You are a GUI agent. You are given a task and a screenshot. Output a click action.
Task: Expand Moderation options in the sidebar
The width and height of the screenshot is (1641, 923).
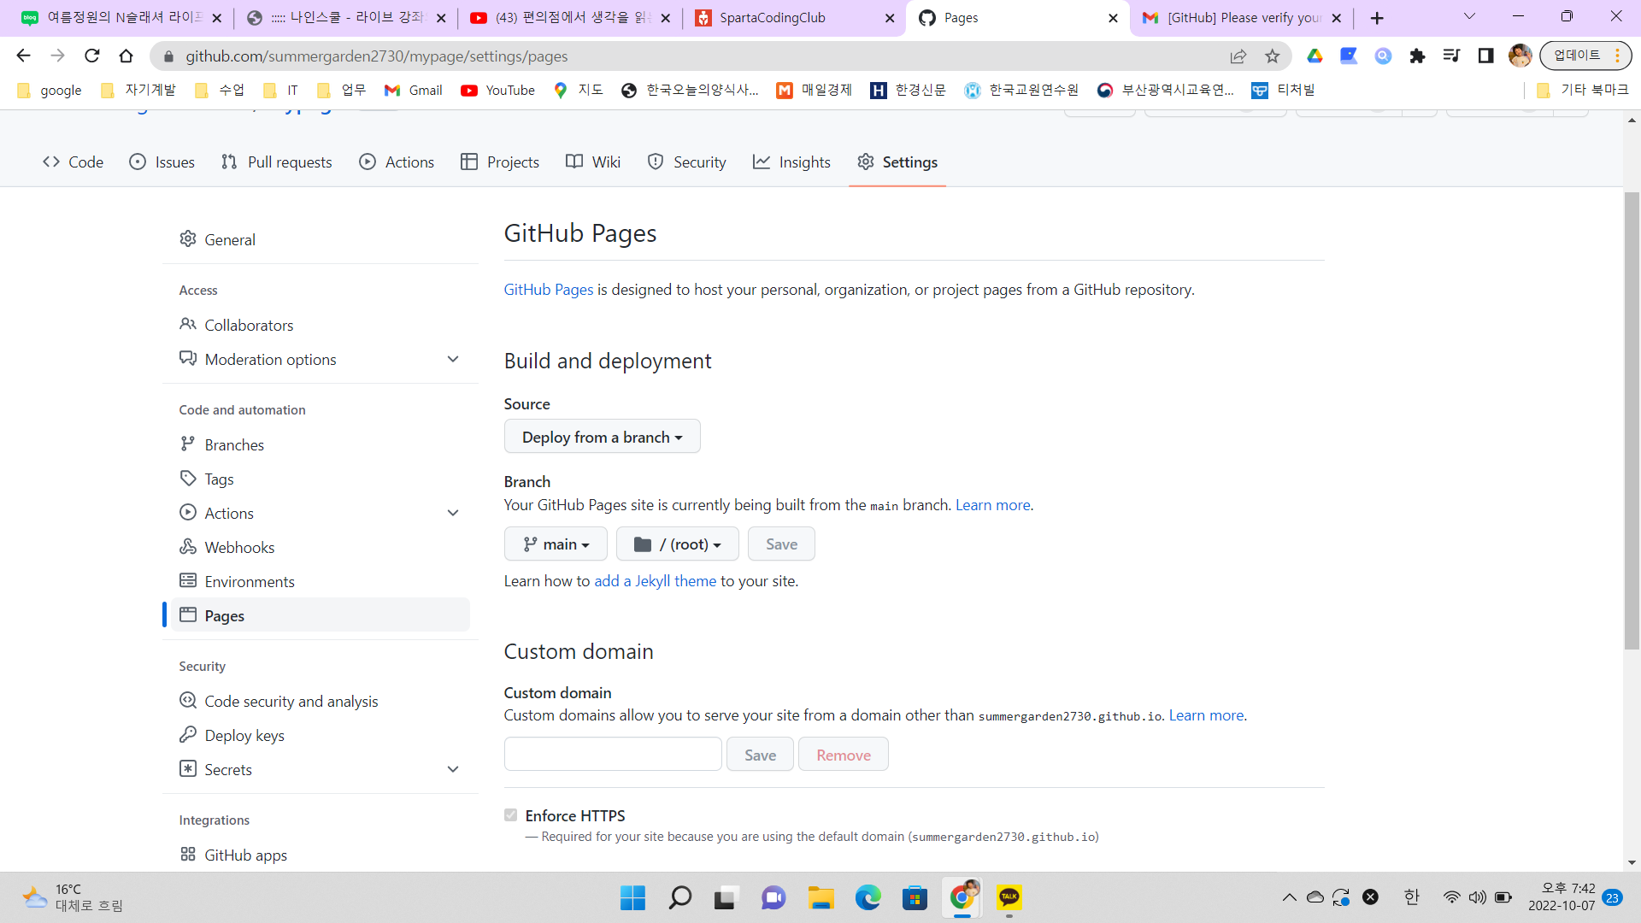(453, 360)
